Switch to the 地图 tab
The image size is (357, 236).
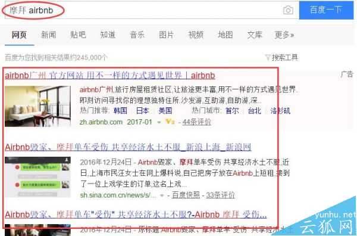pyautogui.click(x=225, y=35)
